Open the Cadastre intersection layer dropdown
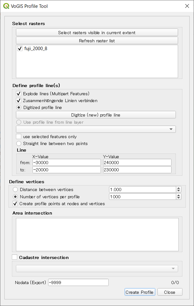 point(97,268)
